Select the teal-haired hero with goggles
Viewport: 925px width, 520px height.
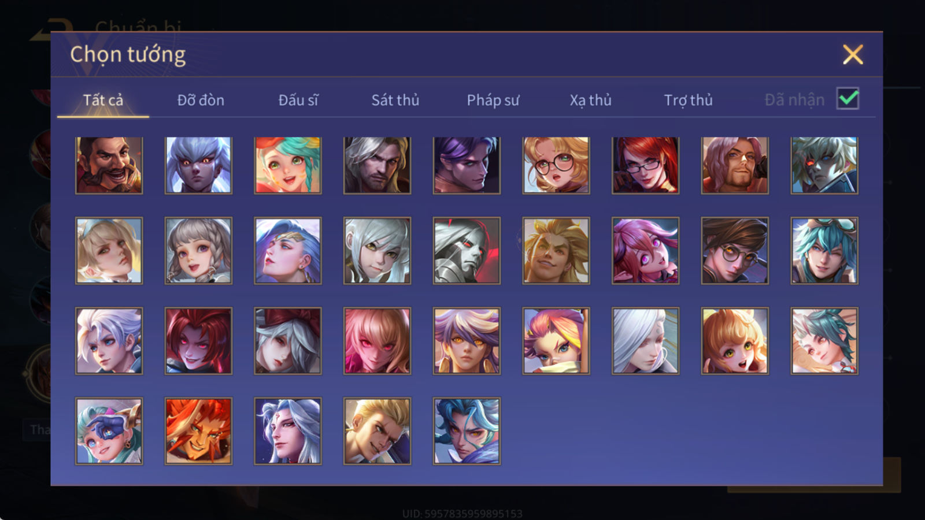(x=824, y=251)
